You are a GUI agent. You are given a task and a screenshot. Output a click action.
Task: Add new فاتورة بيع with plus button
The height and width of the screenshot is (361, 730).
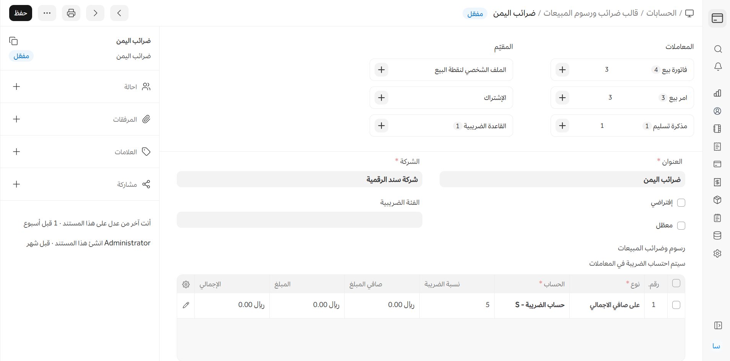(562, 70)
